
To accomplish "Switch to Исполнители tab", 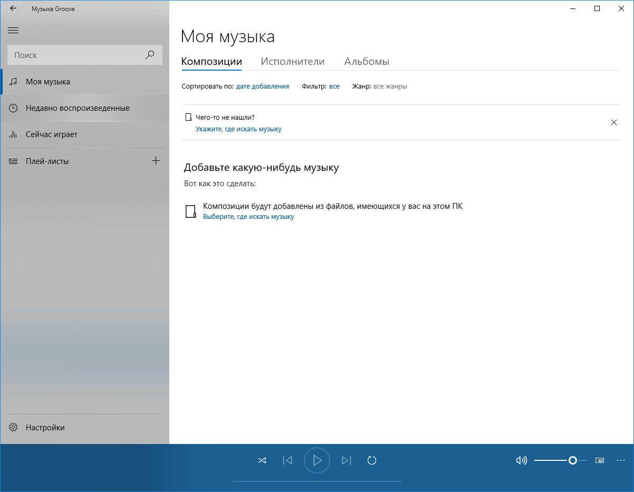I will (x=293, y=61).
